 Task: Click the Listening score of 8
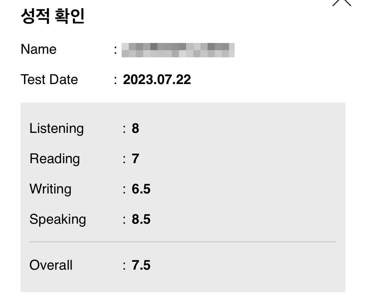(135, 129)
